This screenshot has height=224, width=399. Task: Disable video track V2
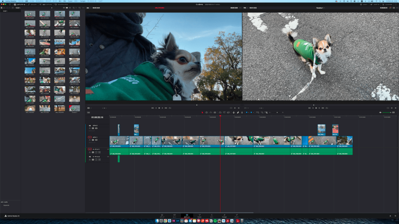(x=96, y=128)
